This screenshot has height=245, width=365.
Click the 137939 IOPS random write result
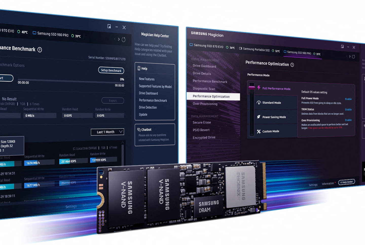(x=103, y=160)
